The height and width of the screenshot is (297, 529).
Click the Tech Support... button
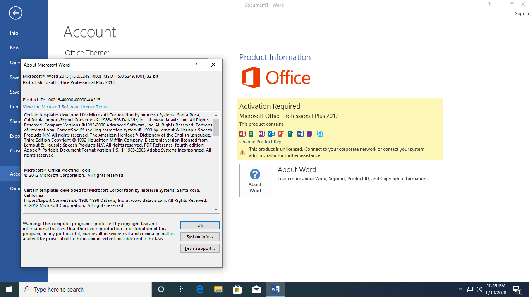[x=200, y=248]
